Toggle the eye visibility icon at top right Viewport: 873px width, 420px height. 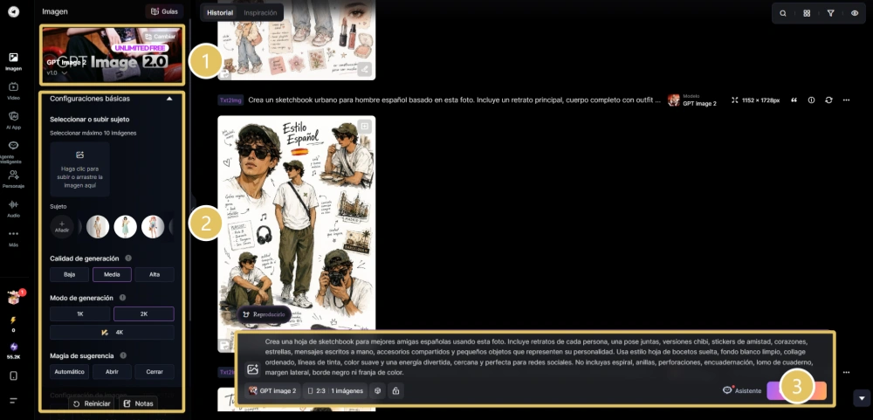coord(855,13)
